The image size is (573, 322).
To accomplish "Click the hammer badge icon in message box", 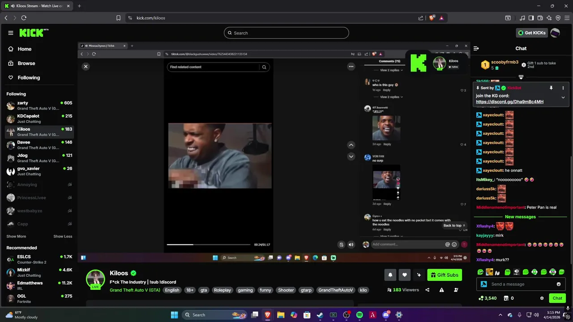I will [x=484, y=284].
